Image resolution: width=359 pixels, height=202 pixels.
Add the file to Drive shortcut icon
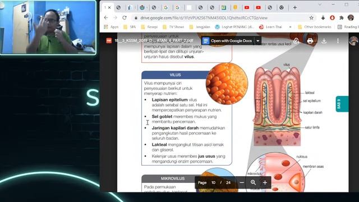coord(296,41)
